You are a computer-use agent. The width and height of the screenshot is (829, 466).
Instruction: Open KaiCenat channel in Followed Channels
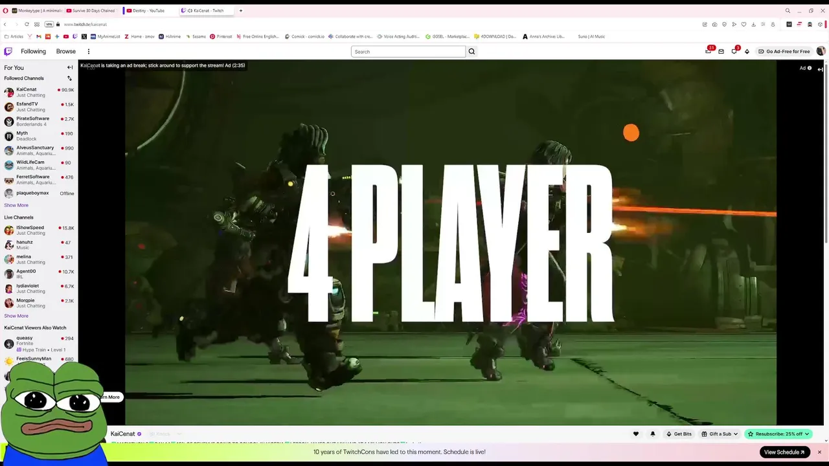tap(39, 92)
